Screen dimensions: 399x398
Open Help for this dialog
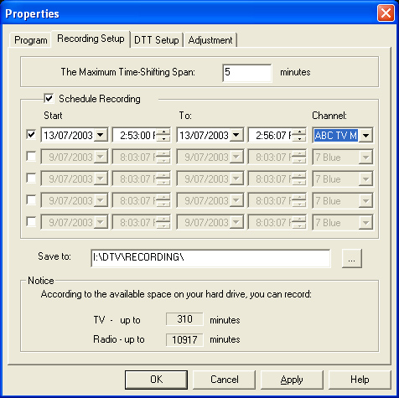(x=360, y=380)
